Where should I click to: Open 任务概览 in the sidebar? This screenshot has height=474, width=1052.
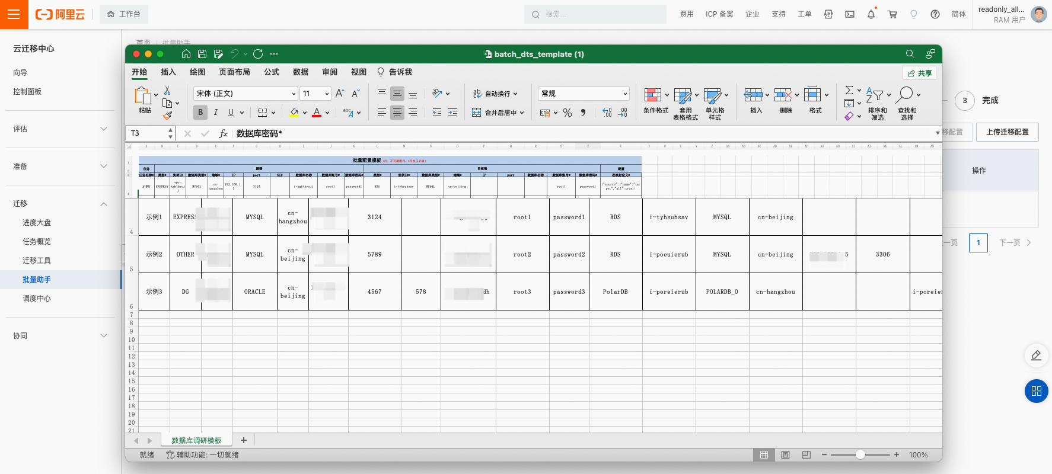point(37,241)
